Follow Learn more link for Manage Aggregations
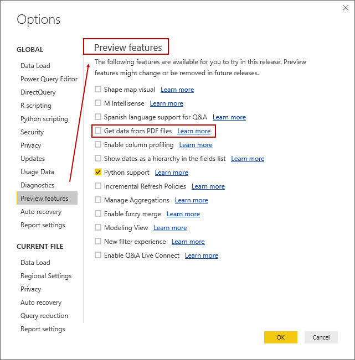 tap(192, 200)
